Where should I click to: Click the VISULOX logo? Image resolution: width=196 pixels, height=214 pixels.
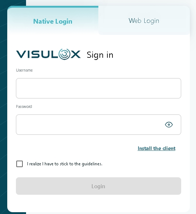click(x=48, y=54)
